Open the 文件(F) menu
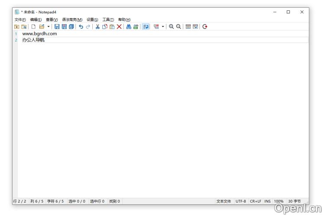This screenshot has width=325, height=216. point(20,19)
